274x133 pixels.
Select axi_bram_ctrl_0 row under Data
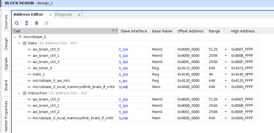135,49
